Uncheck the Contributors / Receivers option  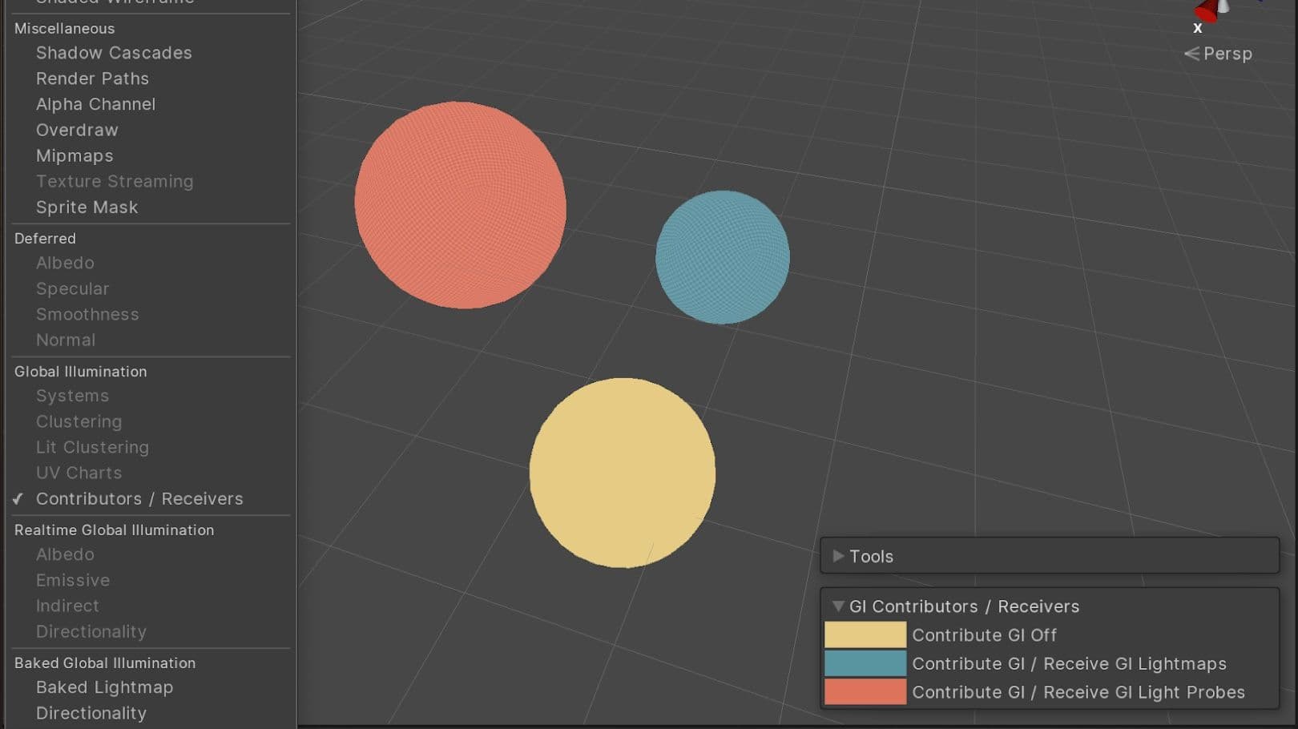(139, 498)
